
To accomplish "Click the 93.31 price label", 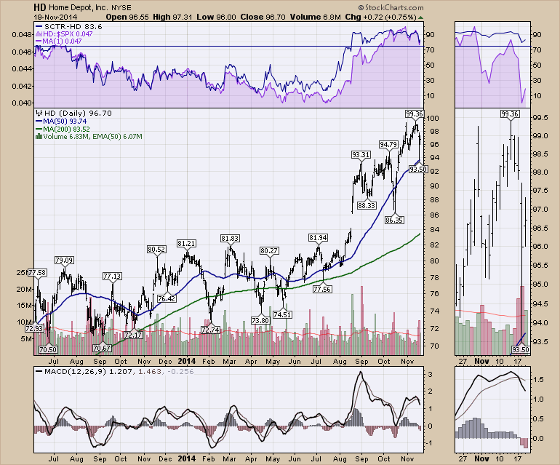I will click(x=361, y=155).
